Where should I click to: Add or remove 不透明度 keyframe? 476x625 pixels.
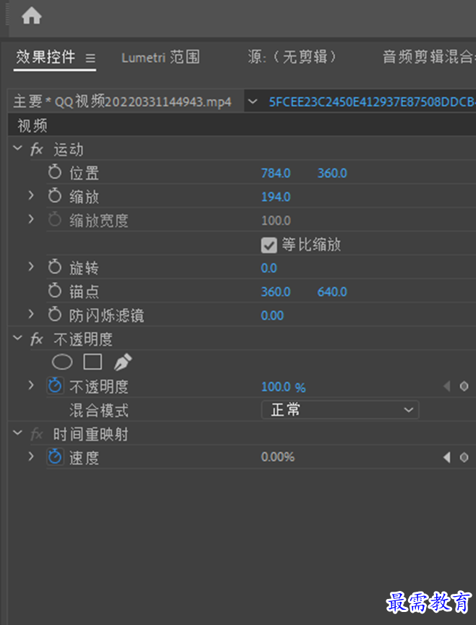pos(464,386)
